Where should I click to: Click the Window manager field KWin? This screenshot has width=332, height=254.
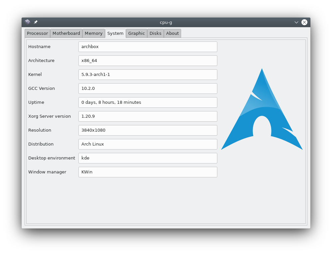pos(148,172)
